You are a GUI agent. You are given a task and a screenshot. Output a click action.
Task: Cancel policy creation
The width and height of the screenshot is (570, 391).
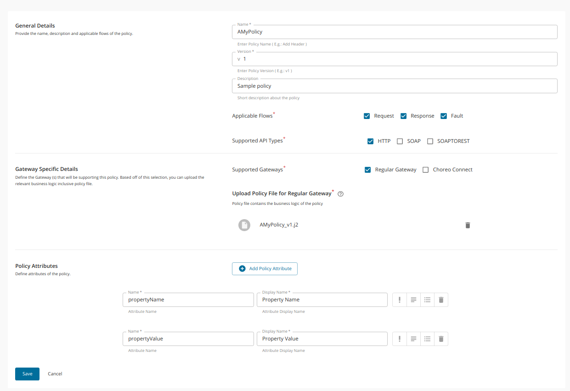[55, 374]
